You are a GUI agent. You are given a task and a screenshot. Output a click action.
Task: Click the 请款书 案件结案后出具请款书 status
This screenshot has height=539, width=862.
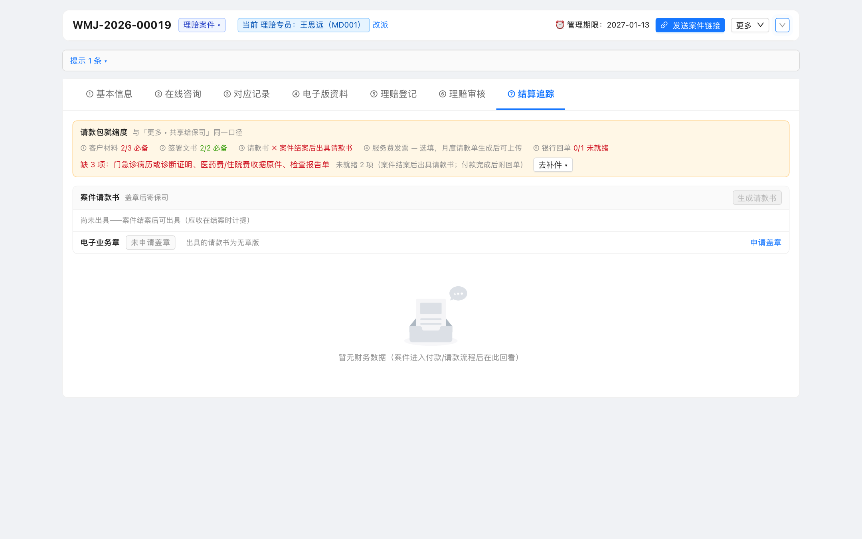pyautogui.click(x=296, y=148)
